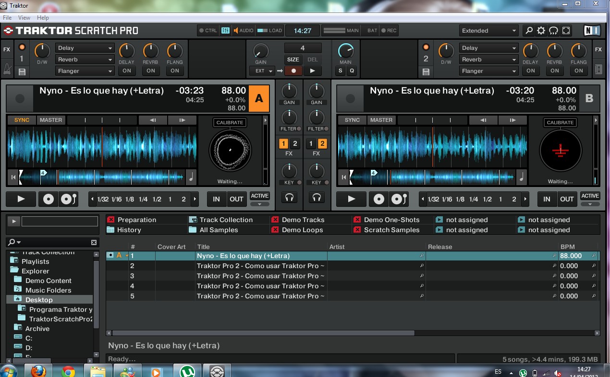Toggle MASTER on deck B
This screenshot has height=377, width=610.
(x=381, y=120)
